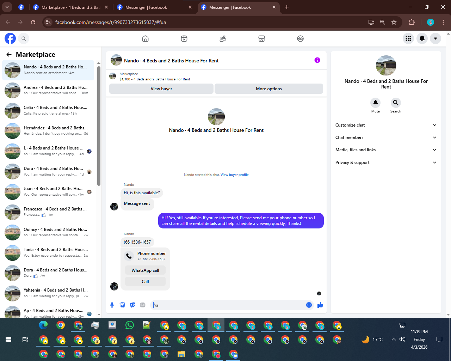451x361 pixels.
Task: Open the Windows Start menu
Action: [8, 339]
